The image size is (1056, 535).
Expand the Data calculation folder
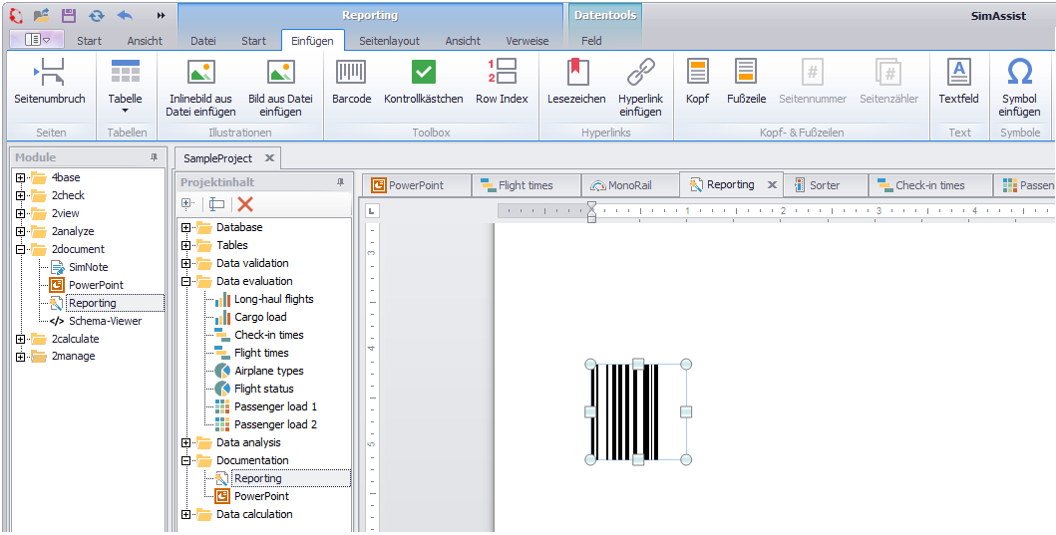coord(185,514)
